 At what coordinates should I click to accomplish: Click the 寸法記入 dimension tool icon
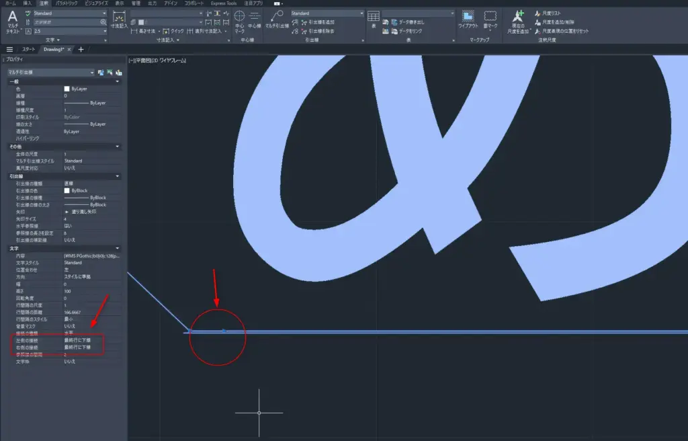(x=119, y=19)
